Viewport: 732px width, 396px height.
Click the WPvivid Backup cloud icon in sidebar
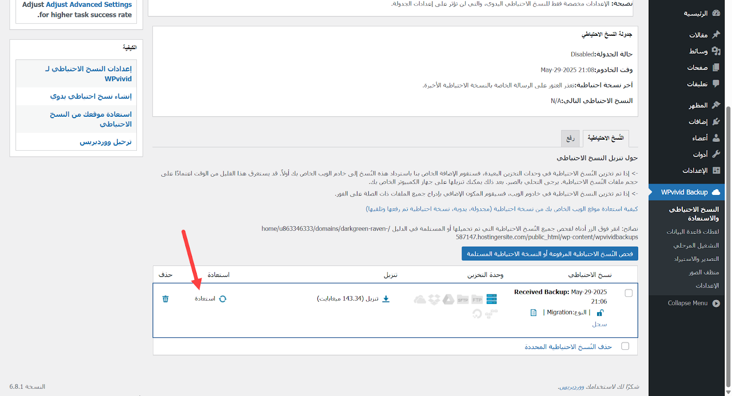point(716,192)
